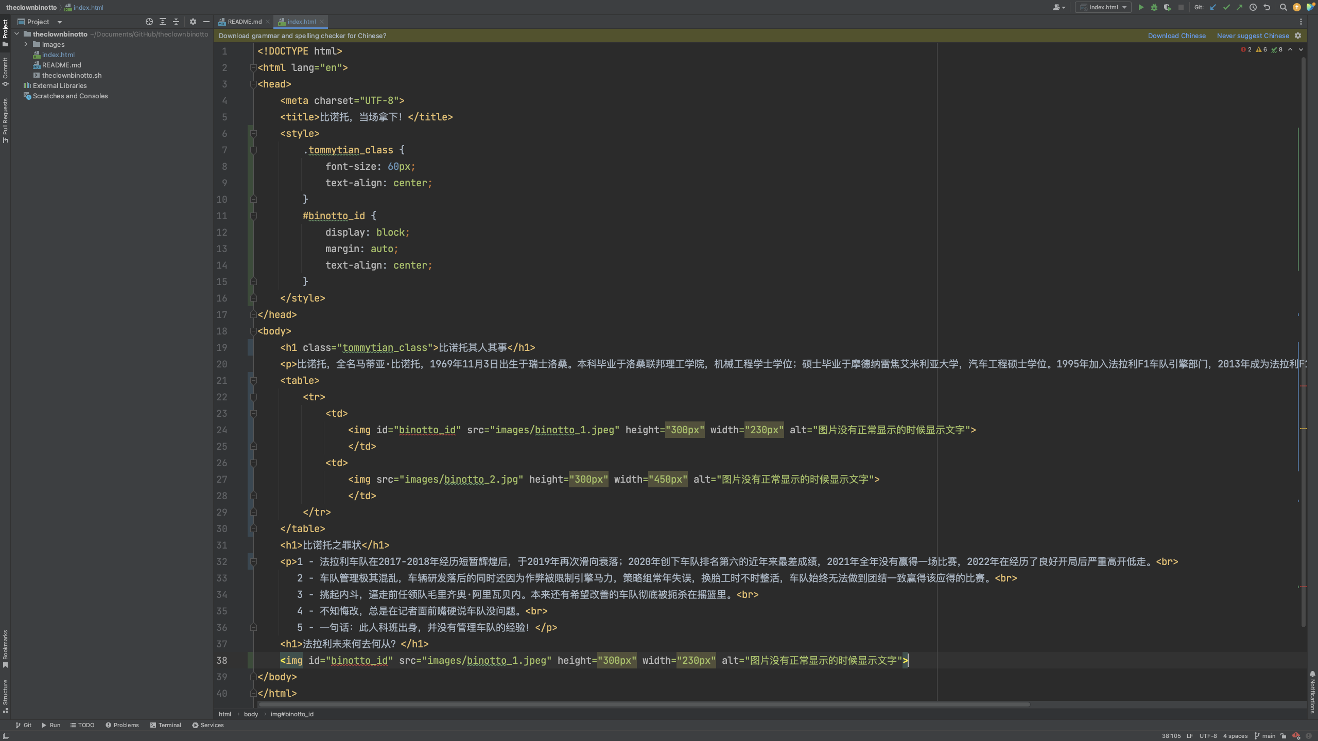
Task: Open Project panel gear options
Action: (x=193, y=22)
